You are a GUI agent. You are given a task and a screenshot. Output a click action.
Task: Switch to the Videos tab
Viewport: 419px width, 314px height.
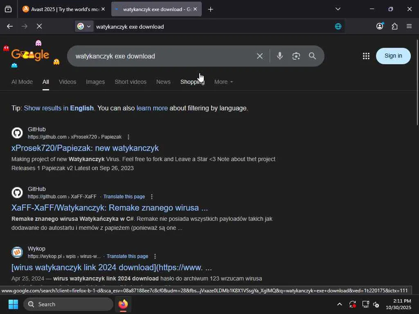pos(68,82)
